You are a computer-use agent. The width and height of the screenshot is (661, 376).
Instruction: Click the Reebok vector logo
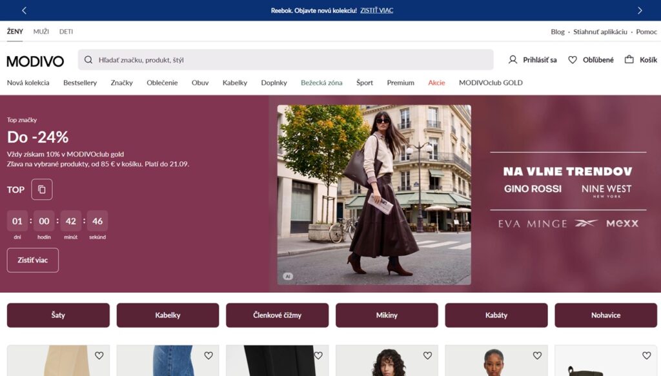click(586, 223)
